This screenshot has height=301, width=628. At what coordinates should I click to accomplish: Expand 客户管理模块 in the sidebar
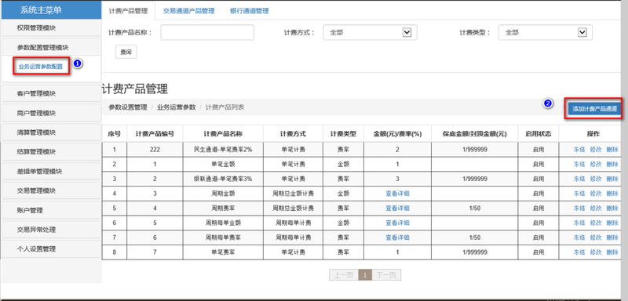[x=51, y=93]
